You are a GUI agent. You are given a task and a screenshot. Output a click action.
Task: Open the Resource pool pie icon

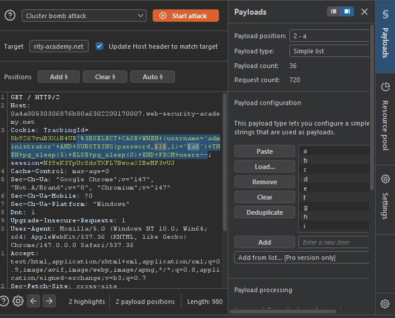385,87
